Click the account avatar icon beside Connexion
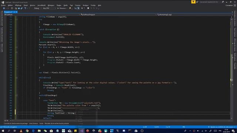Screen dimensions: 237x133 (x=235, y=5)
